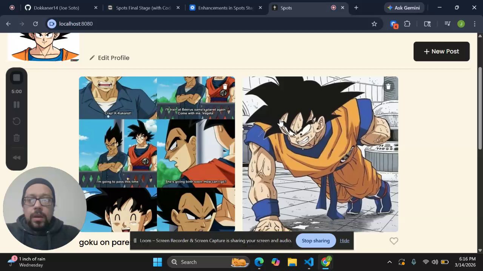Click the New Post button
This screenshot has height=271, width=483.
(441, 52)
